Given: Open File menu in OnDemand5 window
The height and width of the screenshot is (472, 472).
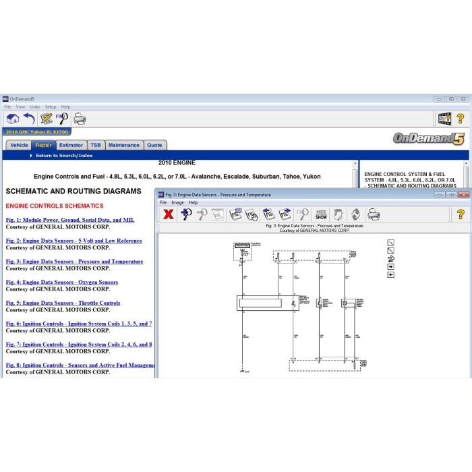Looking at the screenshot, I should 7,107.
